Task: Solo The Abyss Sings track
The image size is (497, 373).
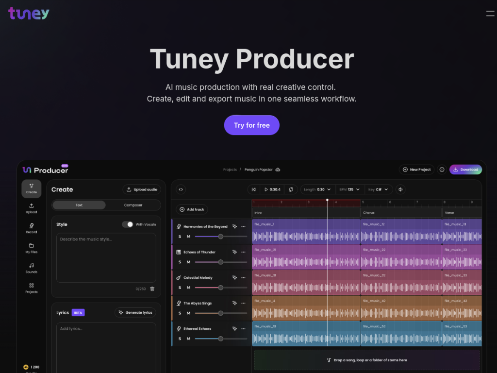Action: pyautogui.click(x=180, y=313)
